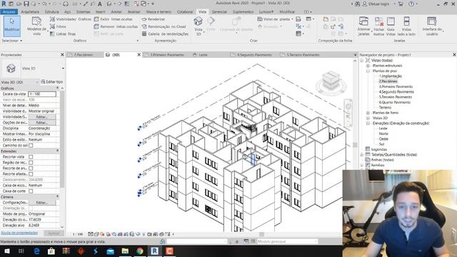
Task: Toggle Região de recorte checkbox
Action: (31, 163)
